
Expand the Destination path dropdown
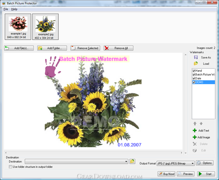tap(126, 162)
